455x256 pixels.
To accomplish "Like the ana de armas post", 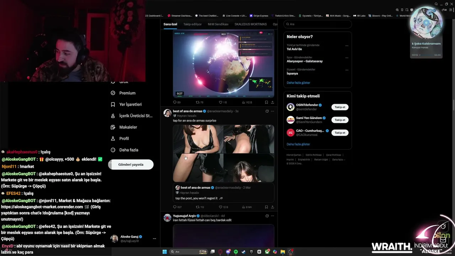I will point(223,207).
